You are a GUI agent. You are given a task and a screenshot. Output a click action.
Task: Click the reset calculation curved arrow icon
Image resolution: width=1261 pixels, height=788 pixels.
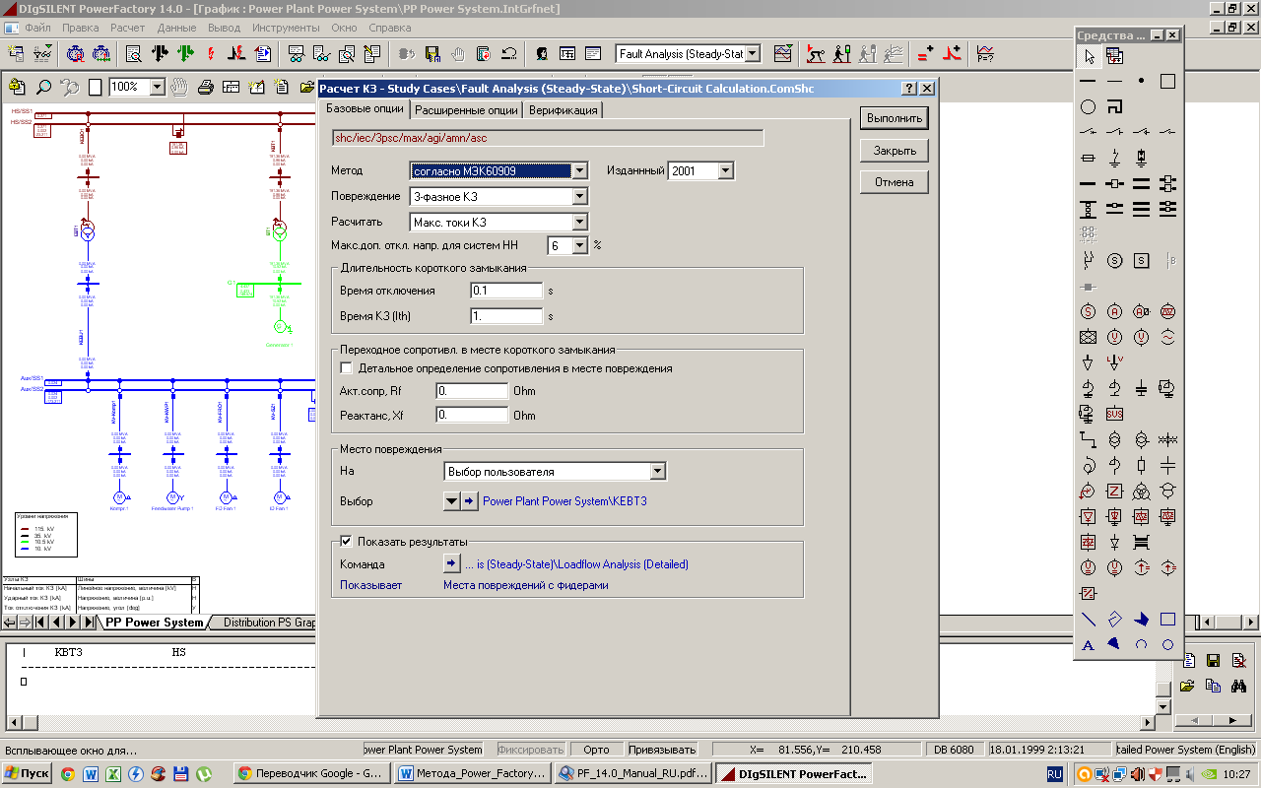(x=509, y=53)
